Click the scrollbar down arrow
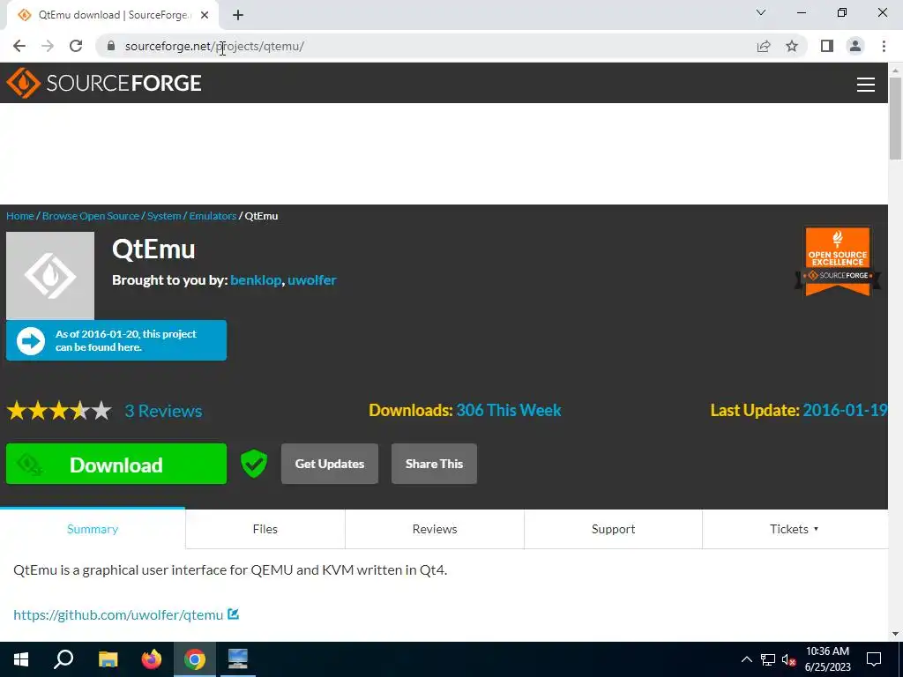The width and height of the screenshot is (903, 677). [x=895, y=634]
